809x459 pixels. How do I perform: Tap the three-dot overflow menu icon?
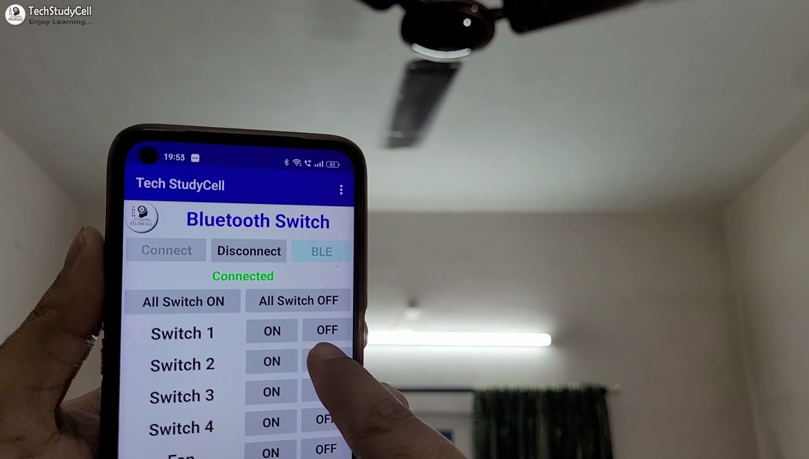pyautogui.click(x=341, y=189)
